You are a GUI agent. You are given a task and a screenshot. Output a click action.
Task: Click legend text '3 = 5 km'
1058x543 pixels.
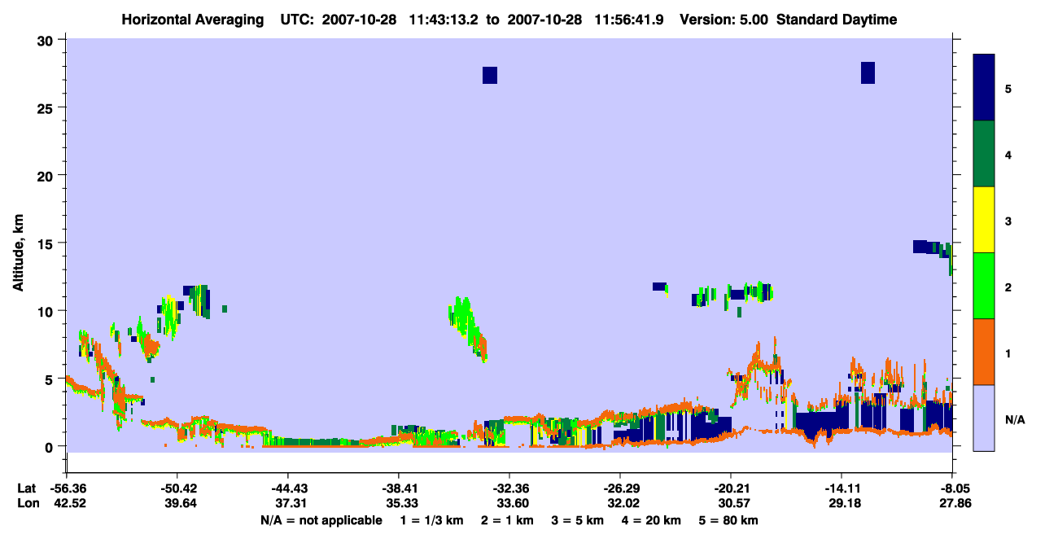[x=578, y=519]
